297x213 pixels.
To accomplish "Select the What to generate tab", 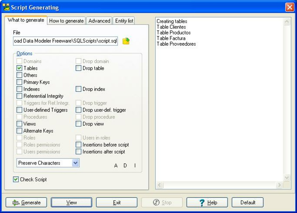I will pos(26,20).
